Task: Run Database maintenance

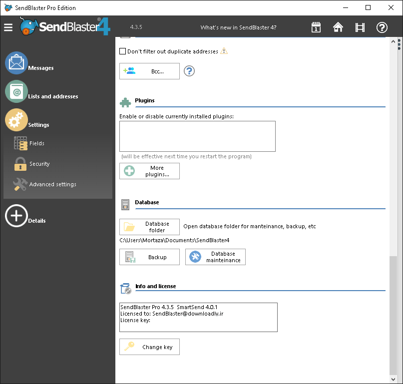Action: click(x=215, y=257)
